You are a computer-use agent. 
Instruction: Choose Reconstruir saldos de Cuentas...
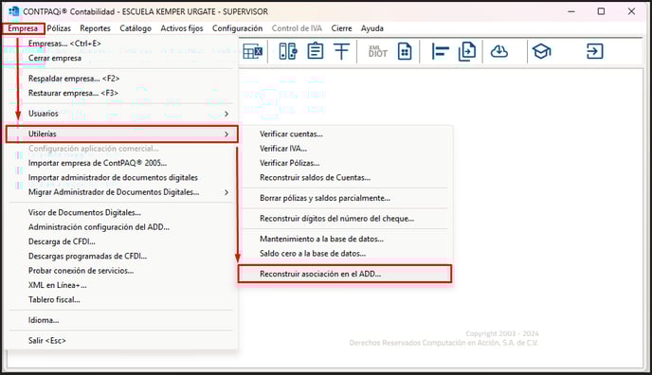[346, 177]
